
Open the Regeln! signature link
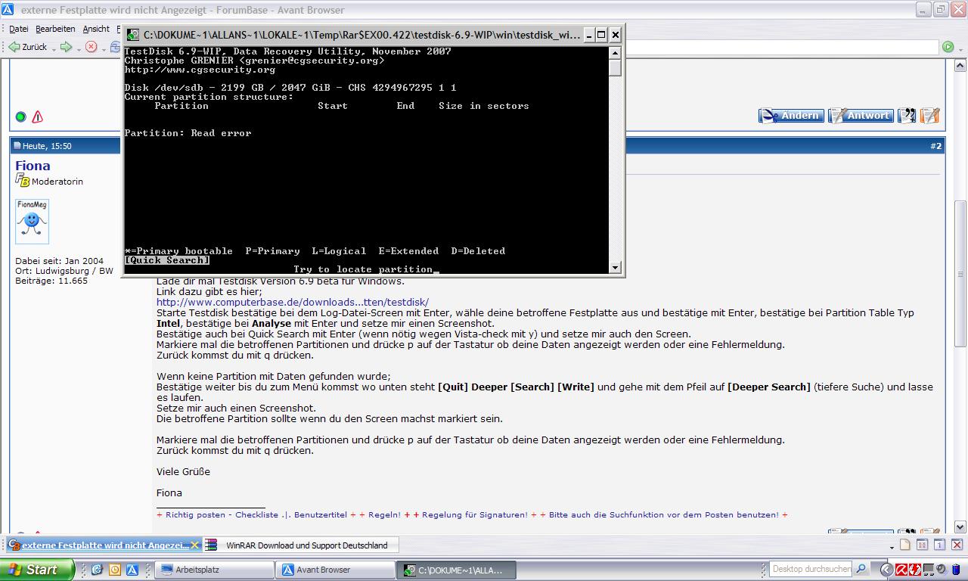click(x=383, y=514)
